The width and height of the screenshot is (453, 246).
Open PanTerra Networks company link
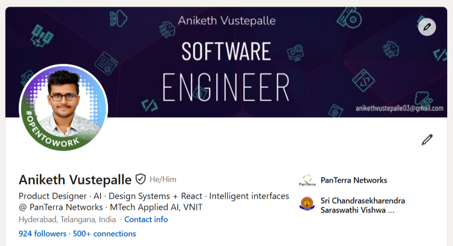point(353,180)
